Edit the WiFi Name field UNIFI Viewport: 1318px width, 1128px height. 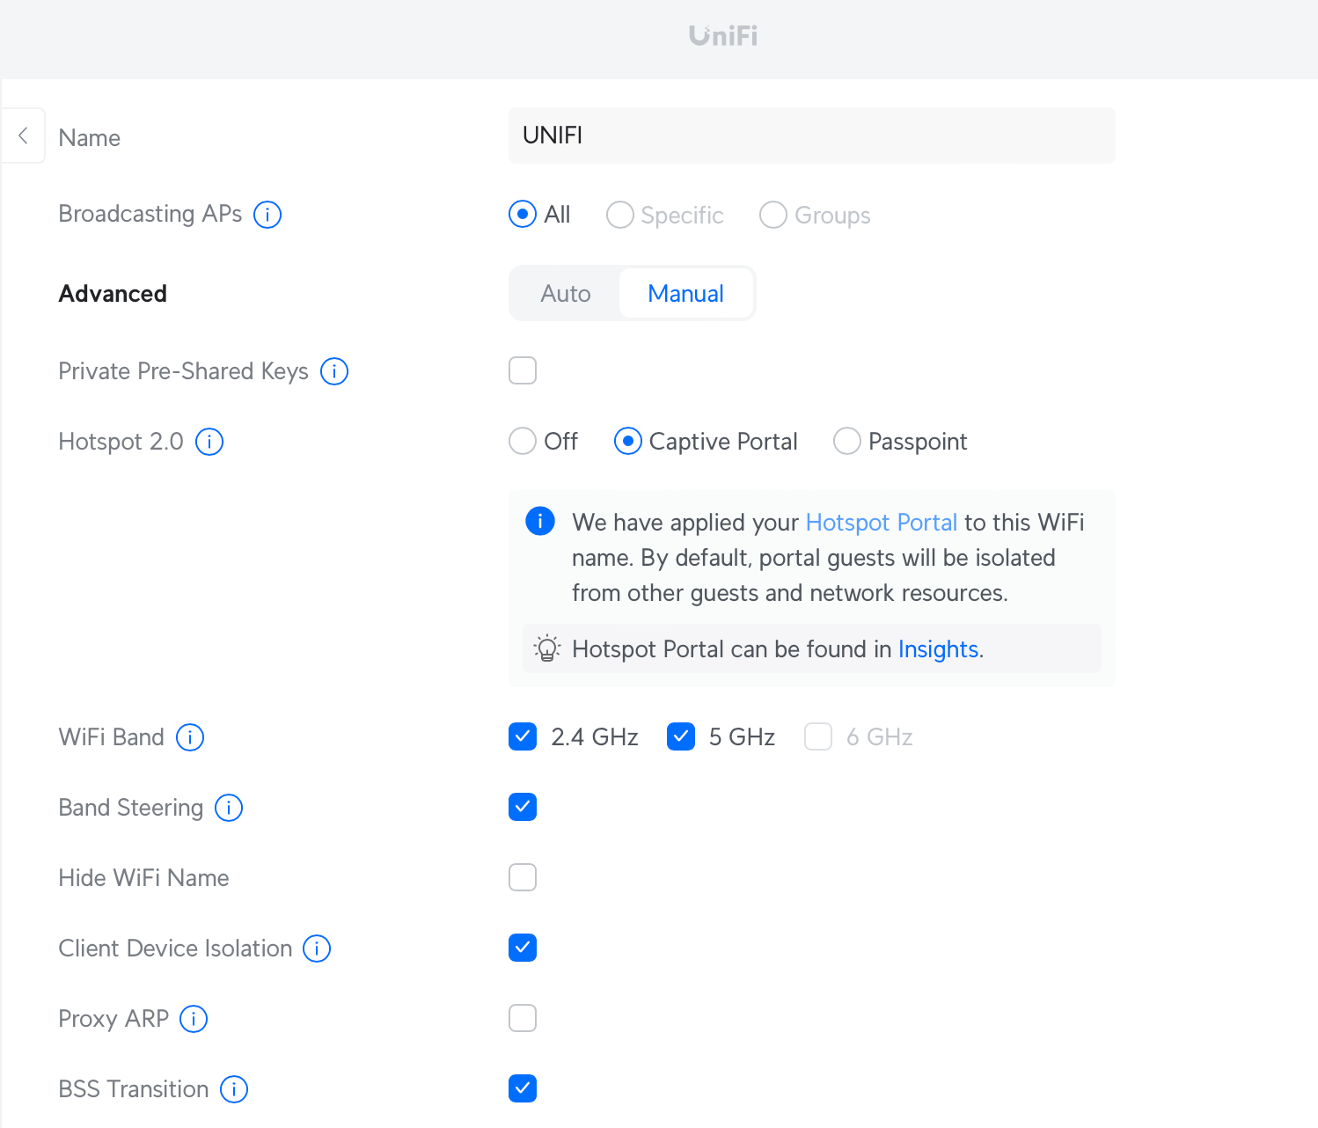[812, 136]
